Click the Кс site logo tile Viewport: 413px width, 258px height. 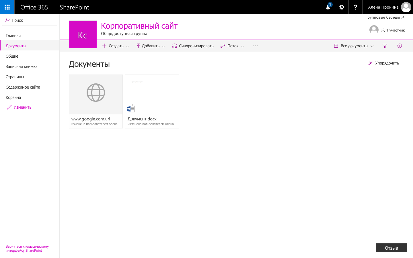(83, 34)
